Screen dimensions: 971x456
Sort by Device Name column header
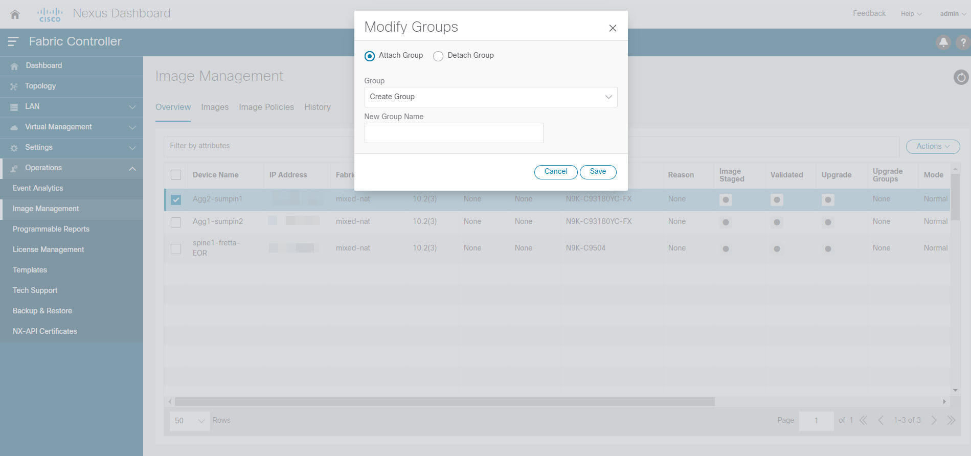(215, 175)
